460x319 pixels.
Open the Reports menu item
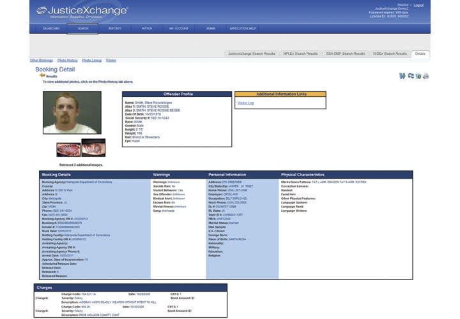click(x=115, y=29)
